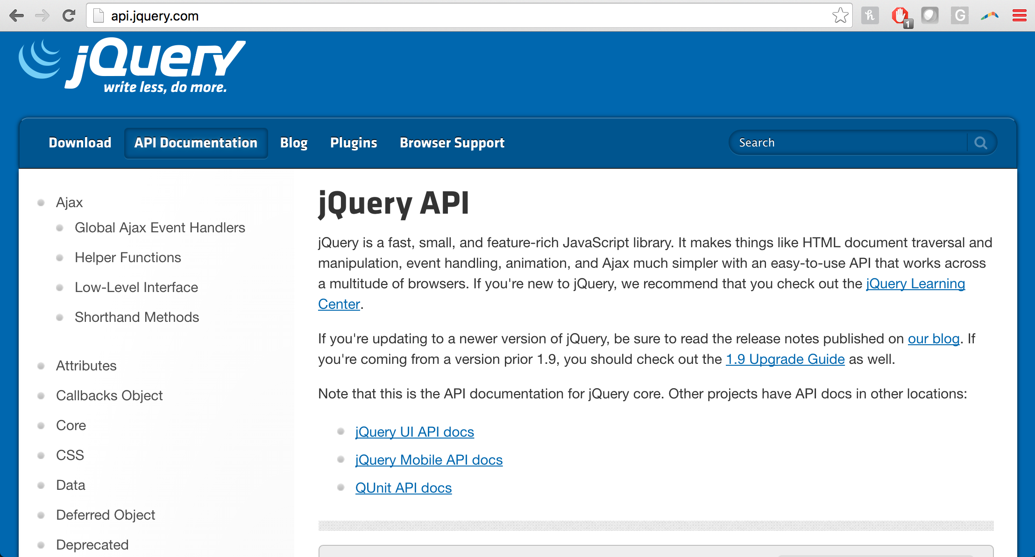
Task: Reload the page with refresh icon
Action: point(69,16)
